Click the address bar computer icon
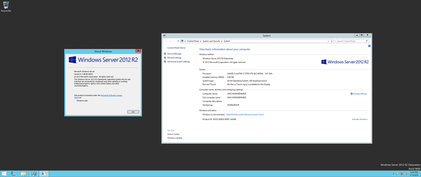 (x=182, y=41)
